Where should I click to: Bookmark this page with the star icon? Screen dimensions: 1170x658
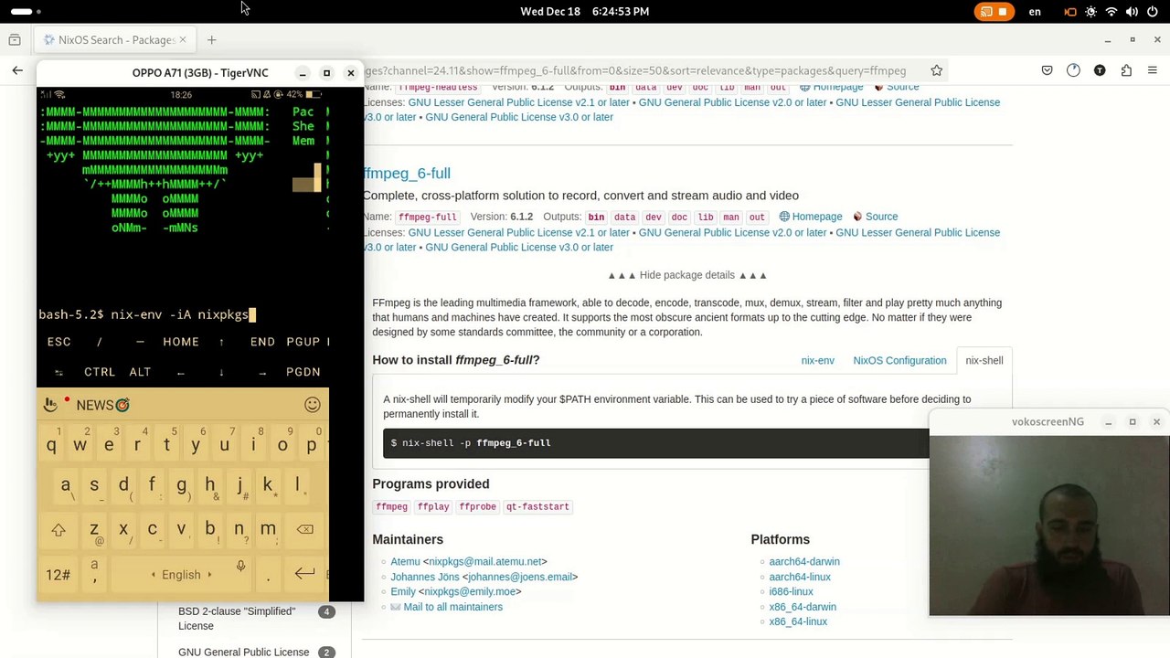[x=936, y=70]
